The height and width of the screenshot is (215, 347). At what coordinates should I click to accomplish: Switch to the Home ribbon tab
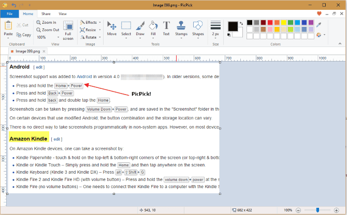click(28, 13)
